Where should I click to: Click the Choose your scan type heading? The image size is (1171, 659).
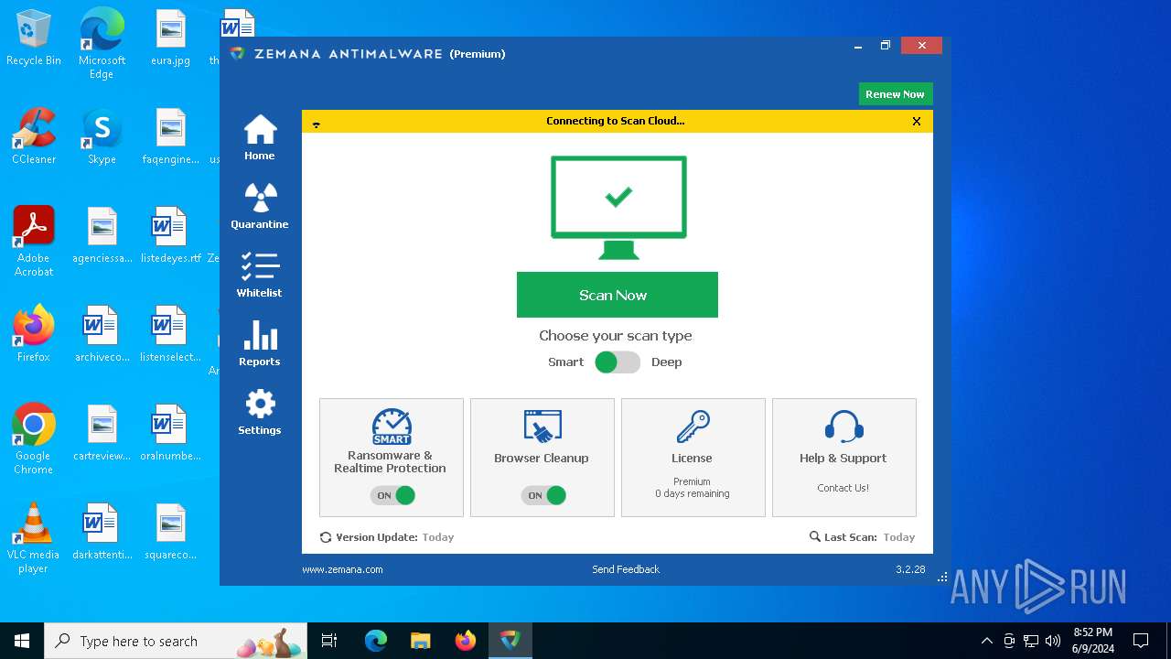tap(616, 336)
